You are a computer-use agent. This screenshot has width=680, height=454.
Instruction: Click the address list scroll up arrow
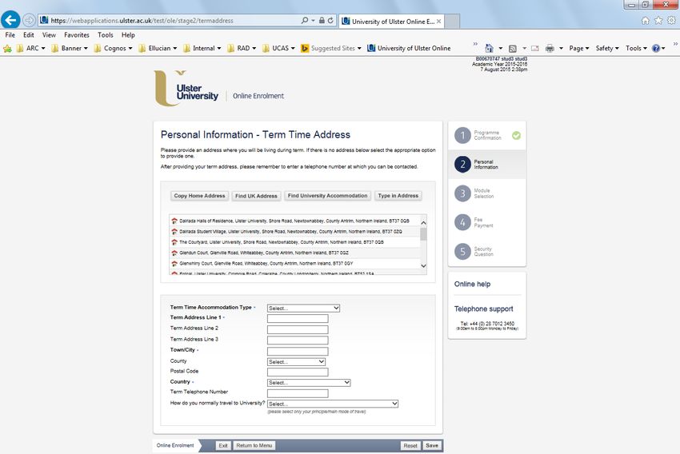[x=423, y=223]
